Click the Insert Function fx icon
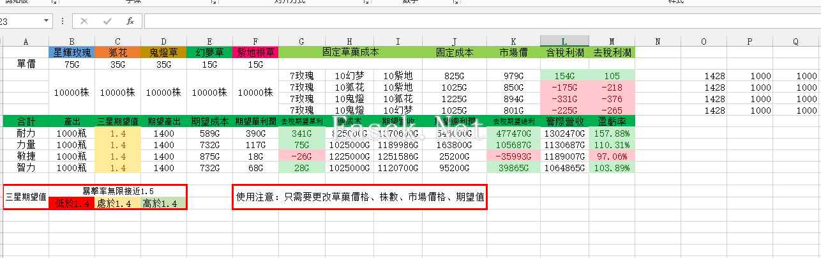The height and width of the screenshot is (258, 821). [x=130, y=21]
